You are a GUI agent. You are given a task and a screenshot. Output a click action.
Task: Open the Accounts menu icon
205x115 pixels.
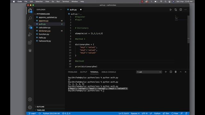pyautogui.click(x=30, y=99)
